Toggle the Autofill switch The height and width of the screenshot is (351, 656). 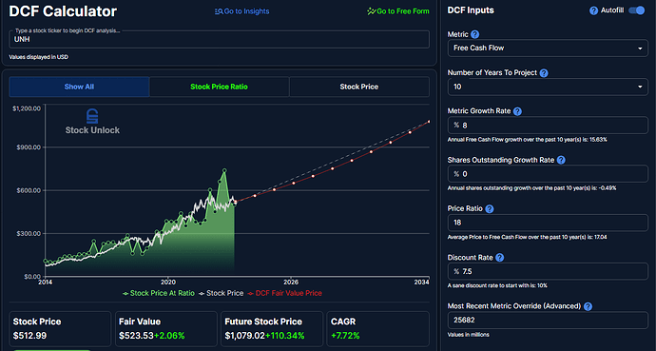click(637, 10)
